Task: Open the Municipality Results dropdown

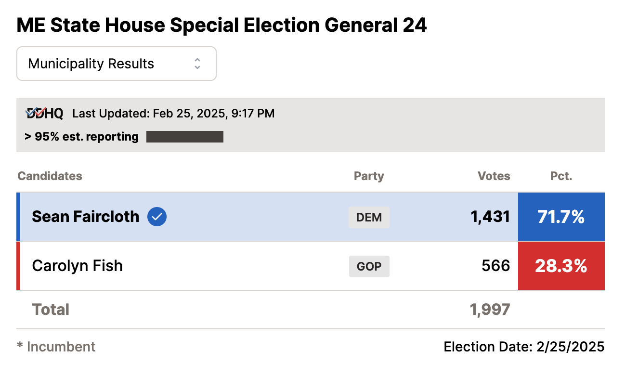Action: tap(117, 64)
